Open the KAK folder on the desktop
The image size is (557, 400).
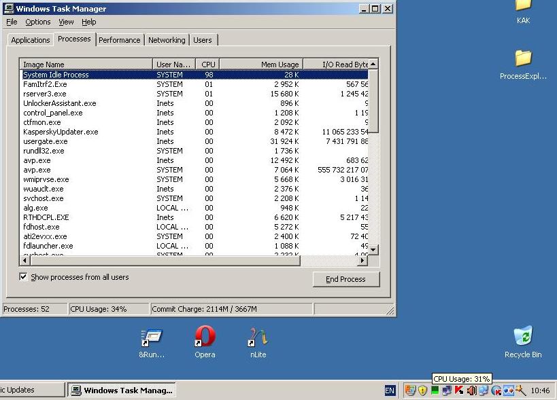click(x=523, y=11)
